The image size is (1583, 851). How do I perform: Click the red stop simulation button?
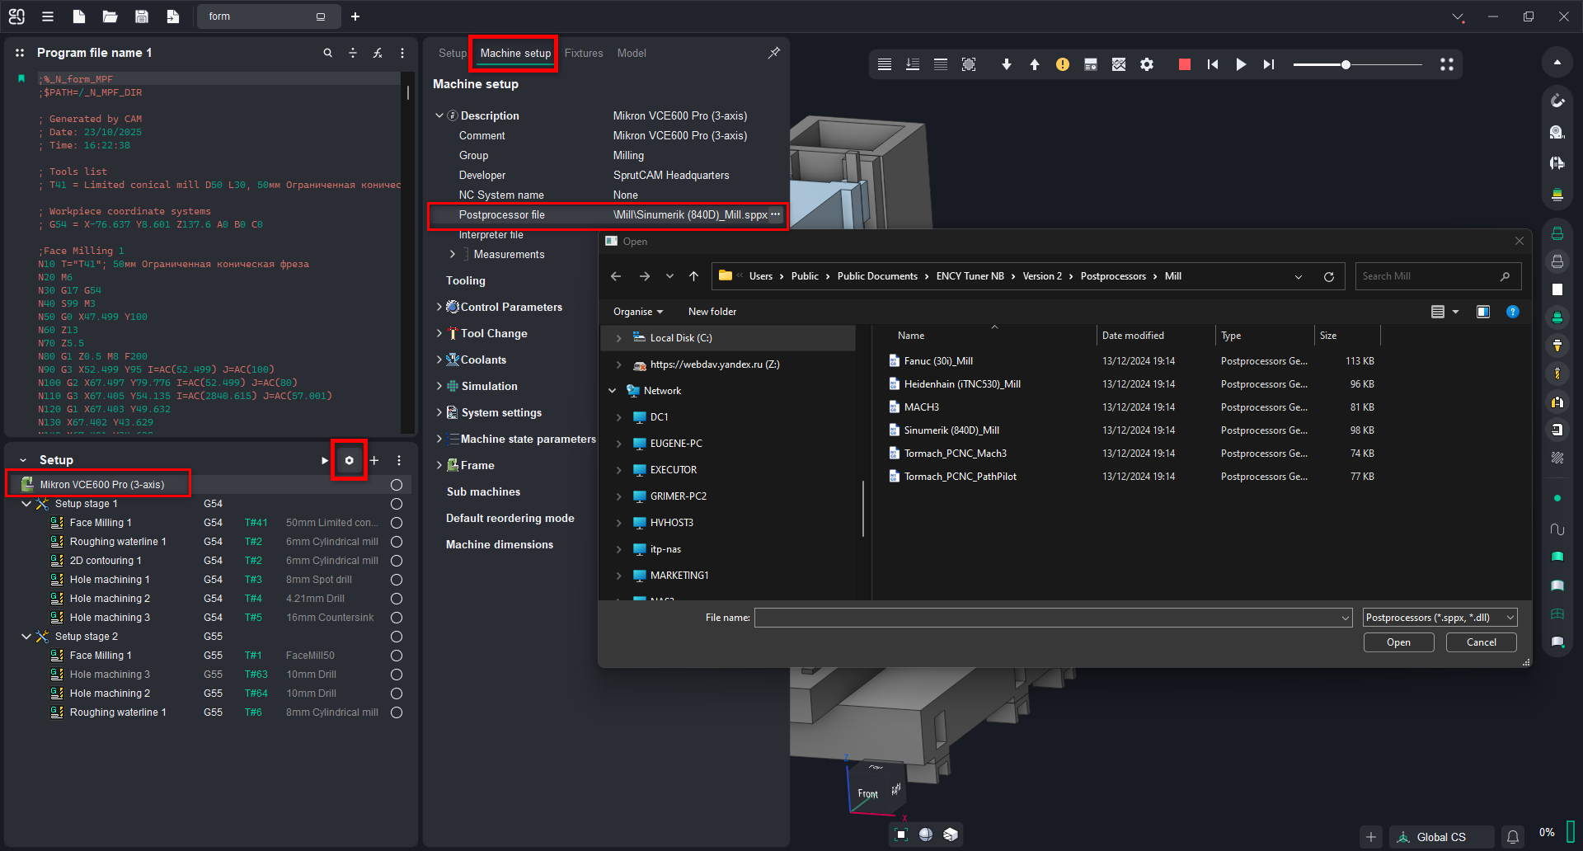(x=1184, y=64)
